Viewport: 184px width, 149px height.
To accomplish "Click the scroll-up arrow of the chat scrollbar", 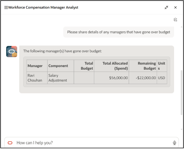I will [x=182, y=27].
